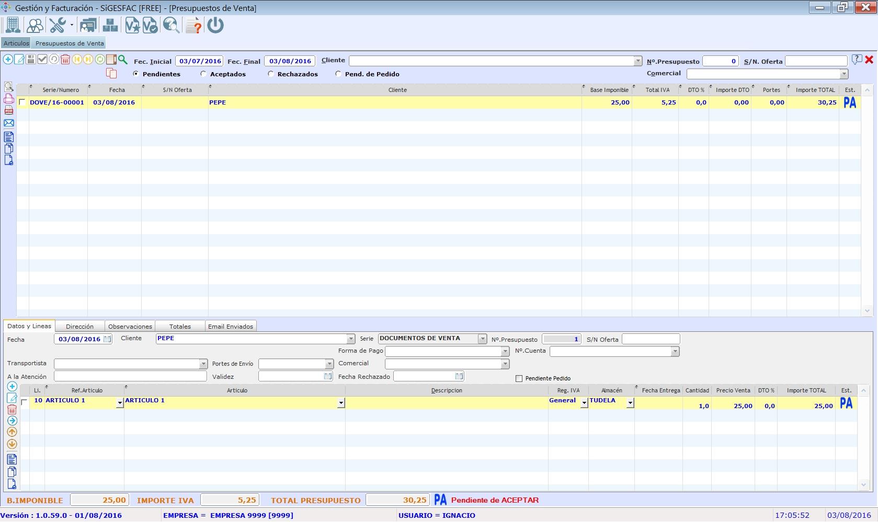
Task: Click the green magnifier search icon
Action: pos(122,60)
